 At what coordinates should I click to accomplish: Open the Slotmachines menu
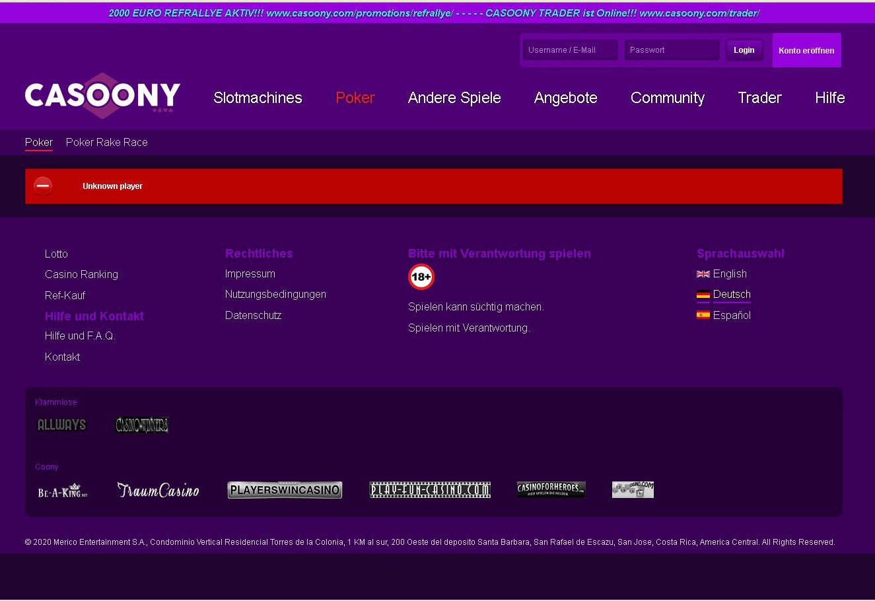[258, 98]
